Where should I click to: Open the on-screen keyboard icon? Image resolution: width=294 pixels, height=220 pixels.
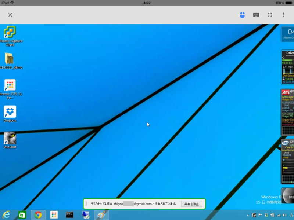pyautogui.click(x=256, y=15)
